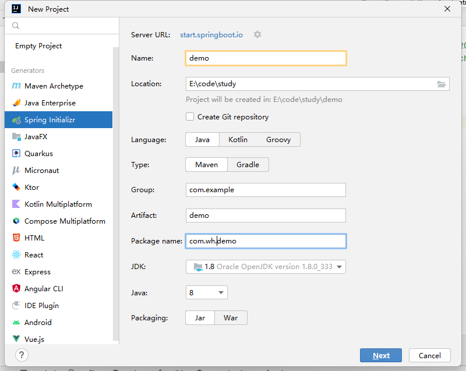Click the Next button
This screenshot has height=371, width=466.
(x=381, y=355)
